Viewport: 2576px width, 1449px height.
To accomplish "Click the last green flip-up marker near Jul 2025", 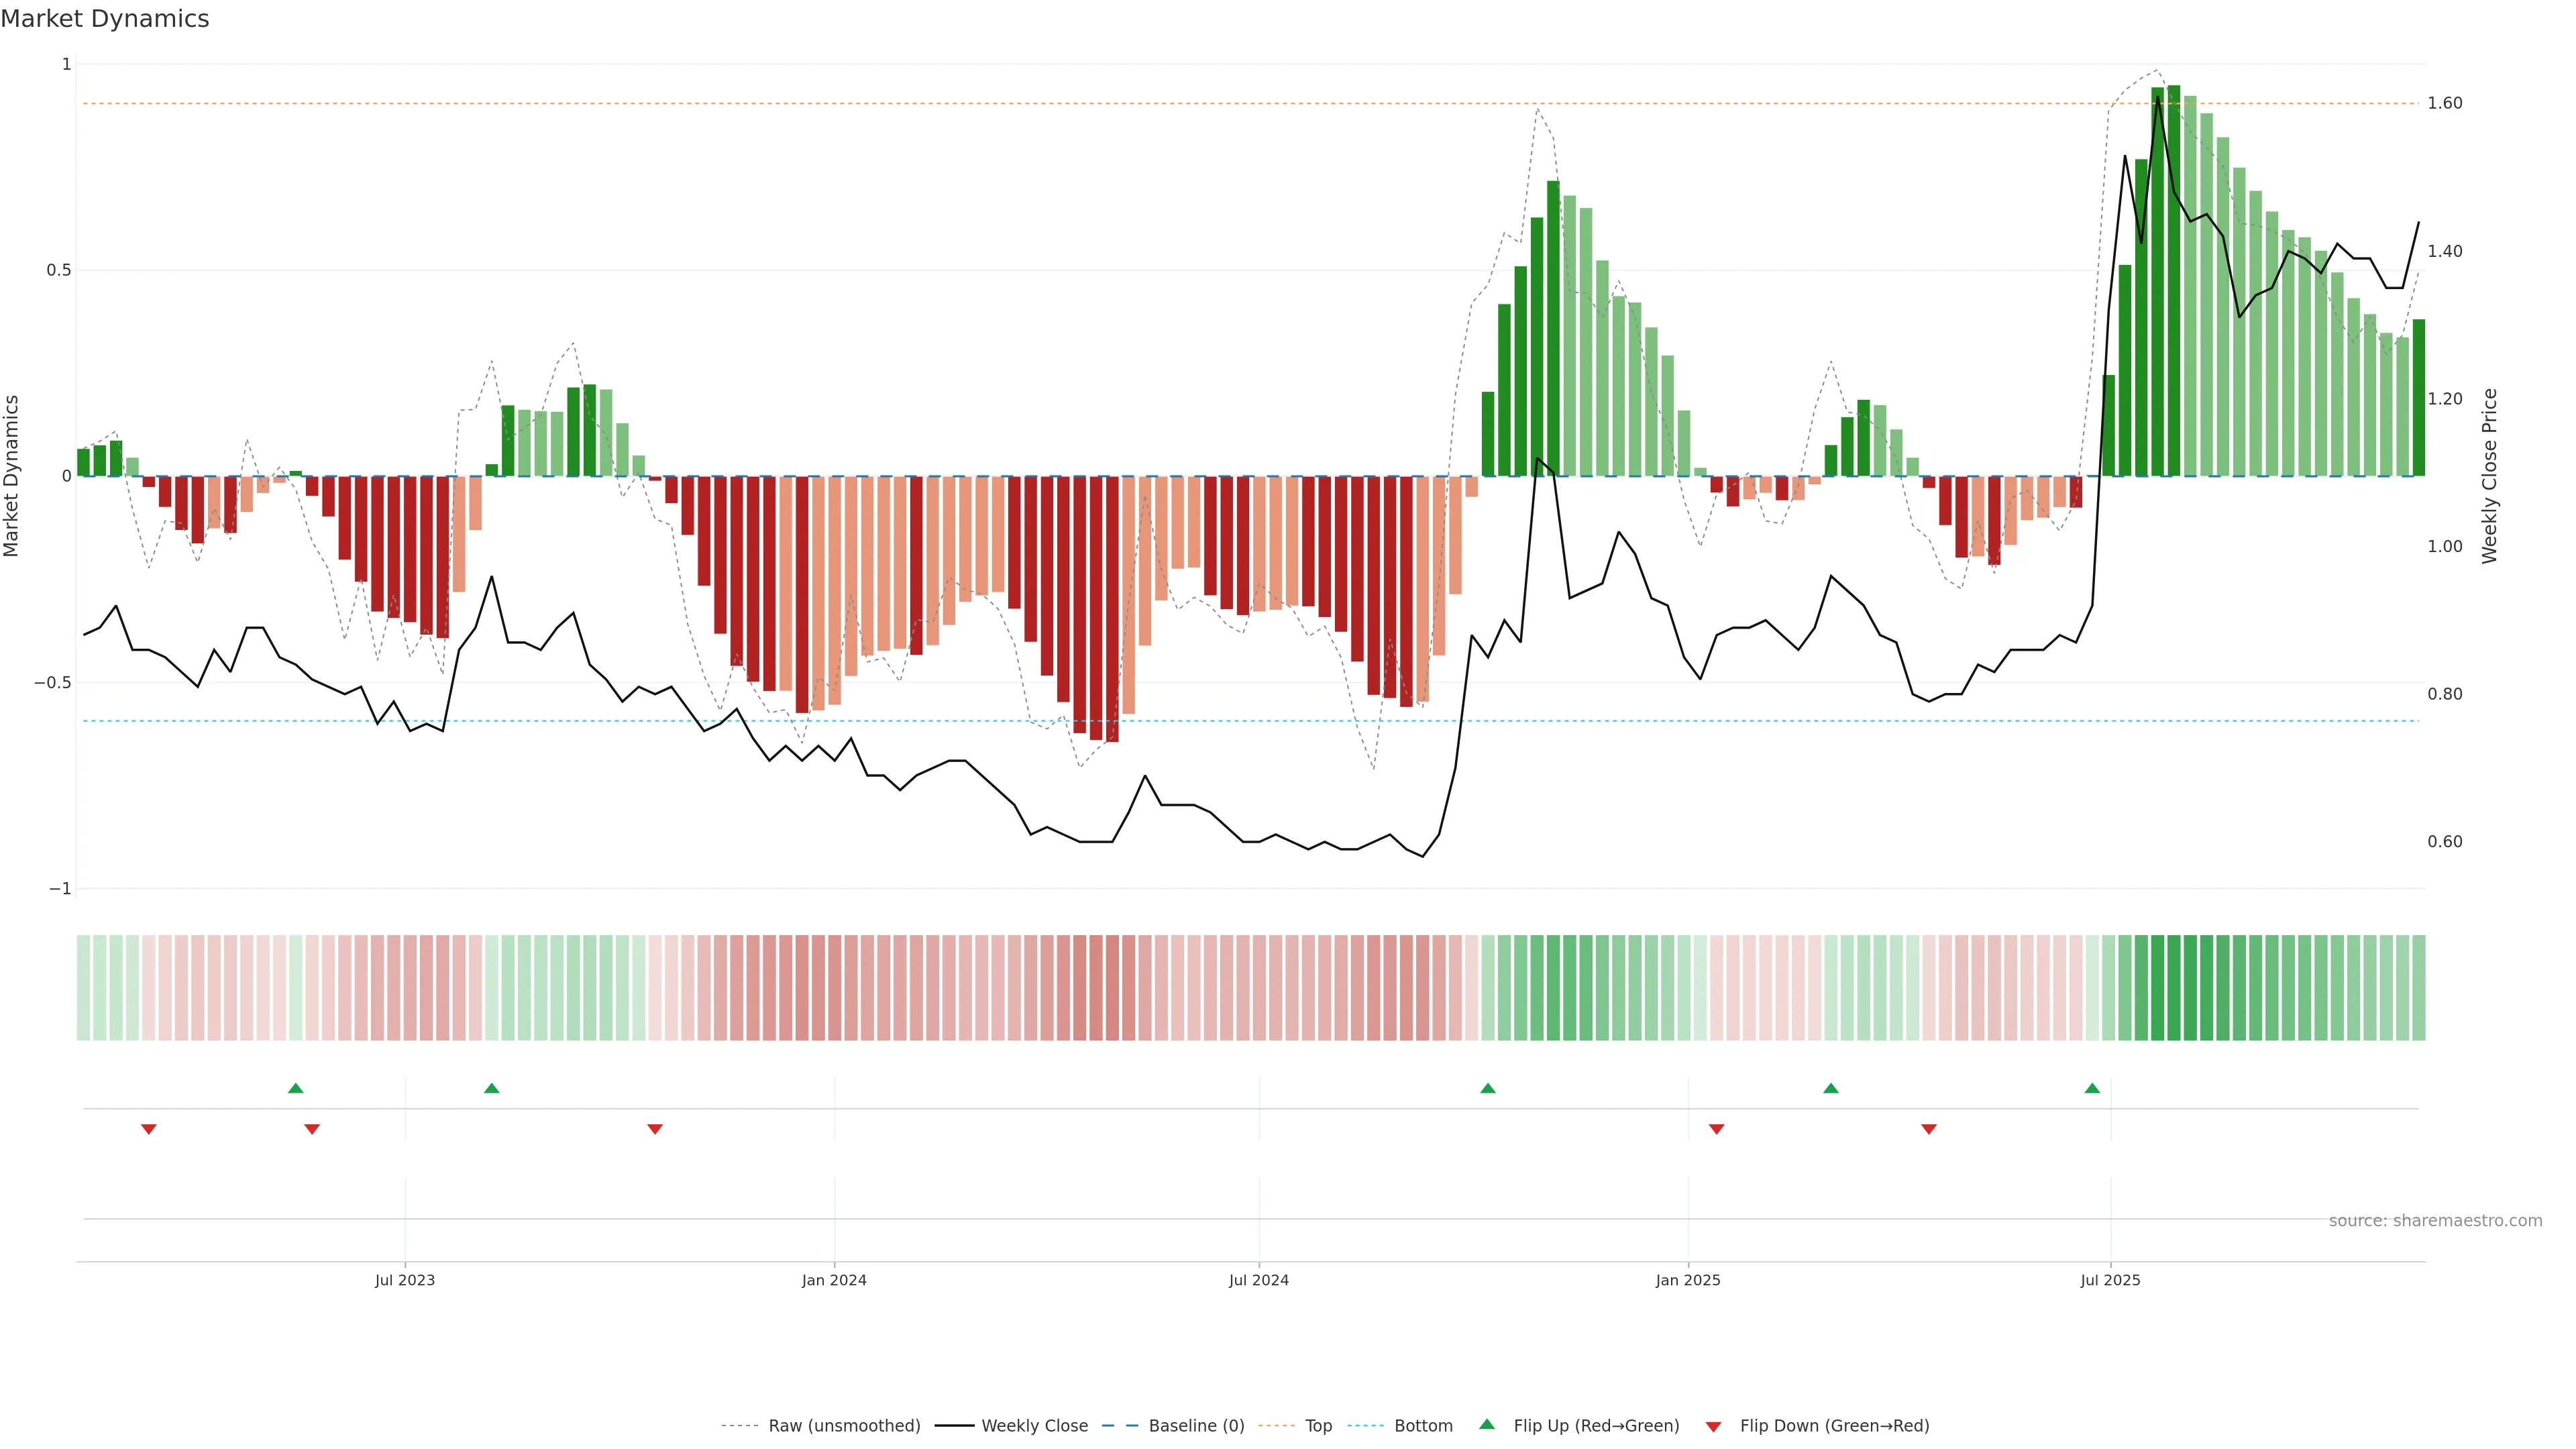I will (x=2092, y=1088).
